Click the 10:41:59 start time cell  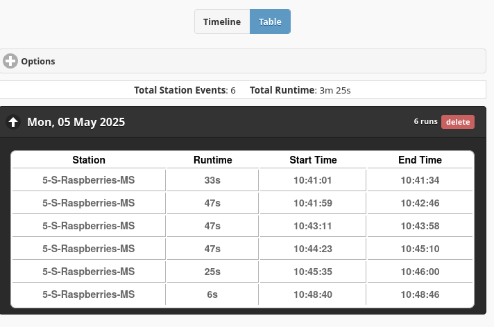[313, 203]
